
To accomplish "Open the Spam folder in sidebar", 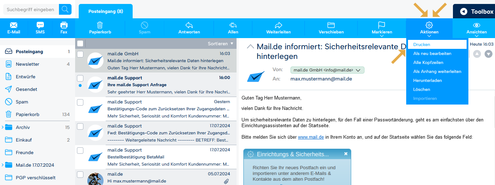I will pos(37,102).
